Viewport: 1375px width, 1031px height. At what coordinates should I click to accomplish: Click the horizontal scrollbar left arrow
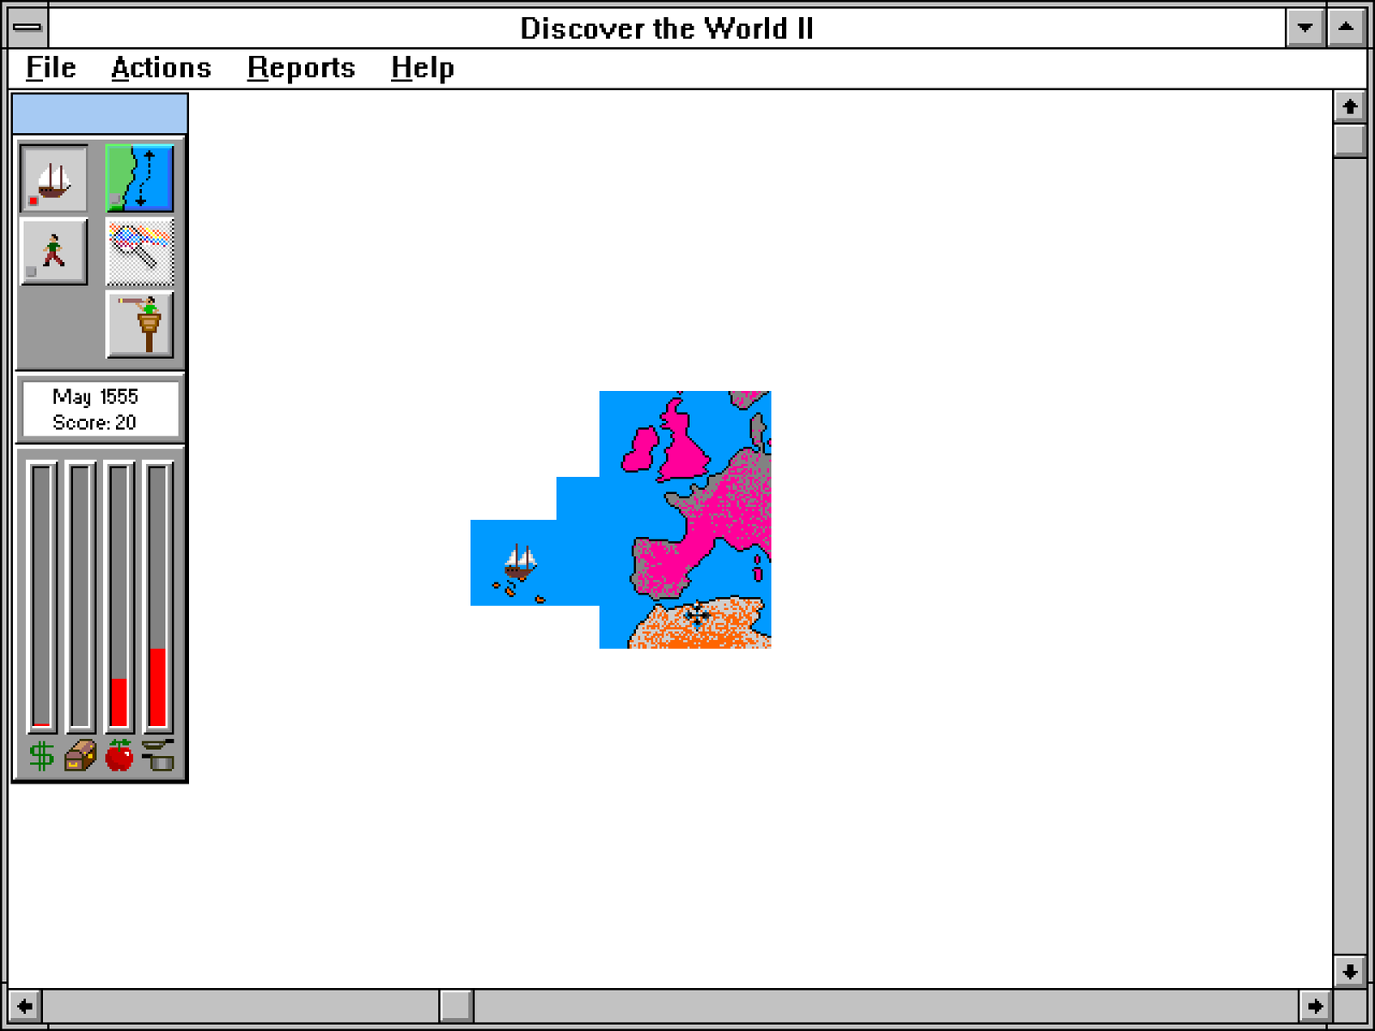coord(25,1005)
